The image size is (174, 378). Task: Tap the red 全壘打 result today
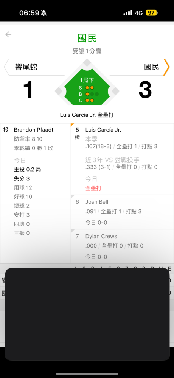93,188
